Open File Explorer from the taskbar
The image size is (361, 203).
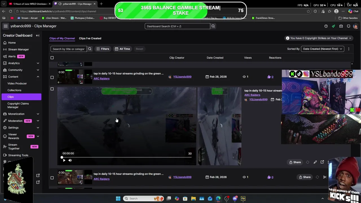click(x=193, y=198)
